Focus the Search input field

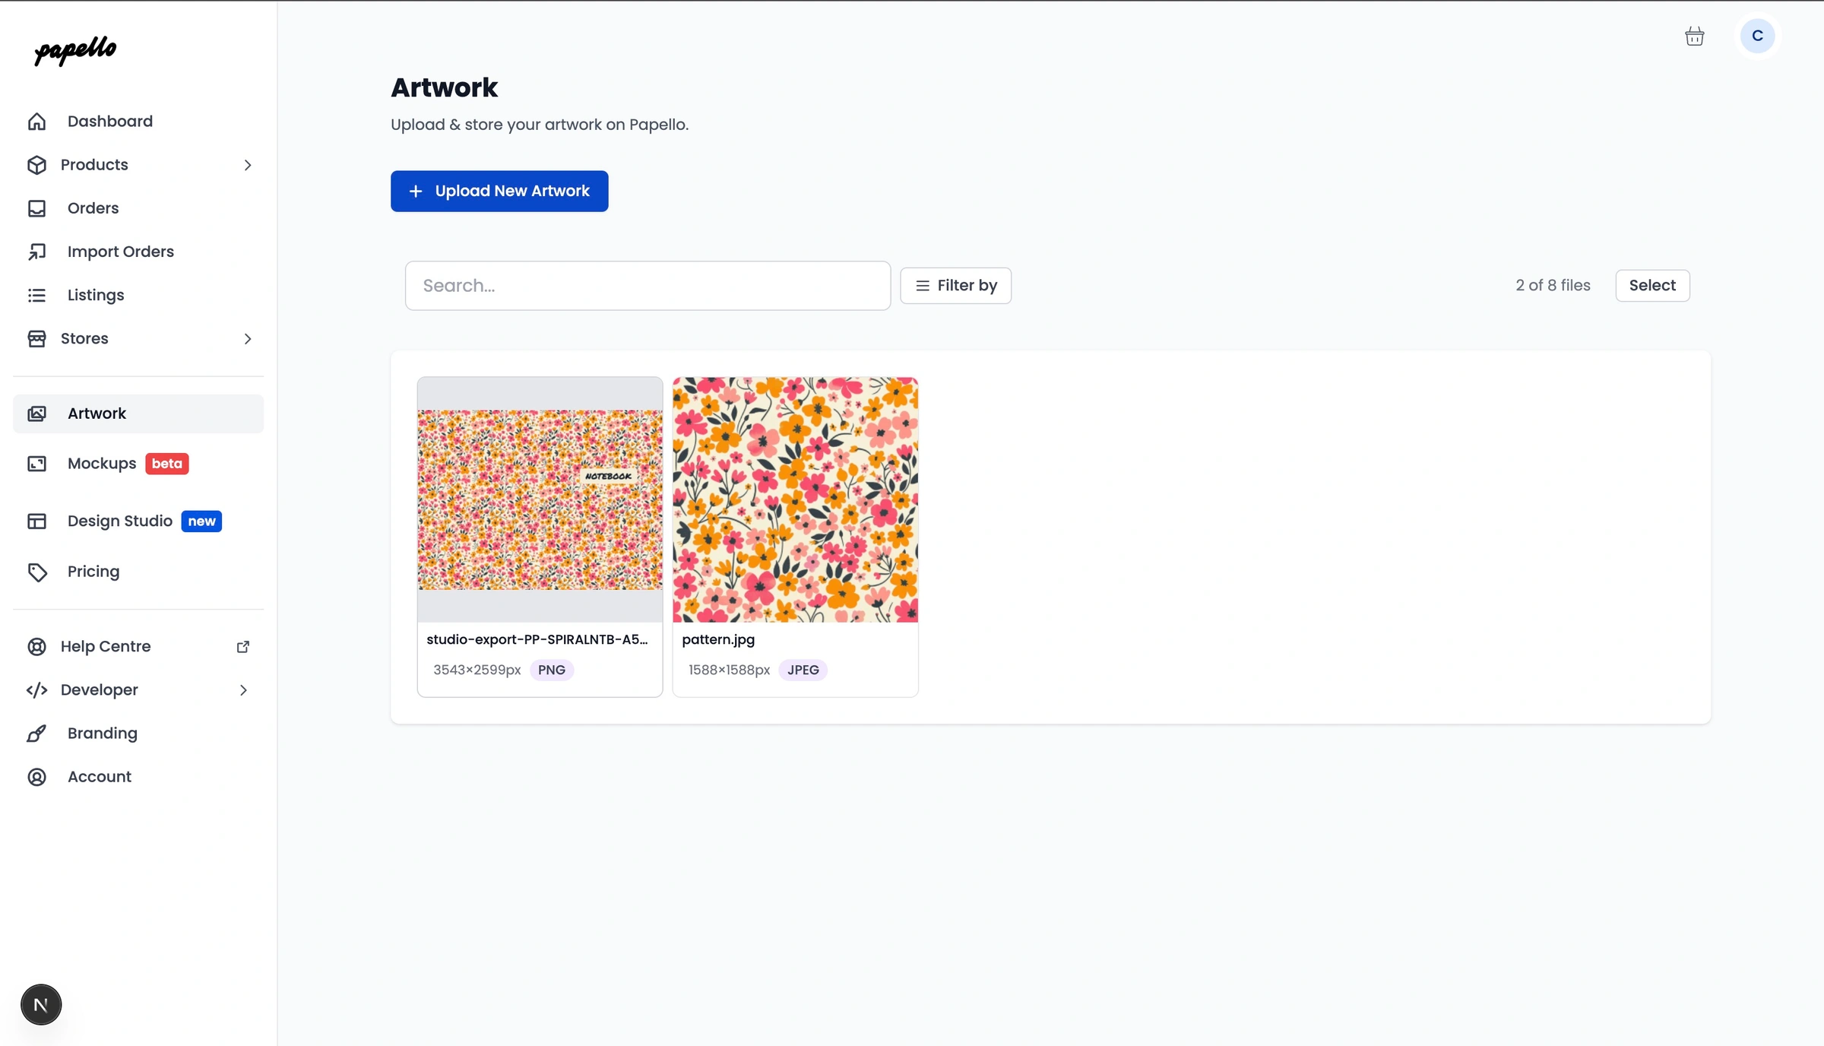(x=648, y=286)
